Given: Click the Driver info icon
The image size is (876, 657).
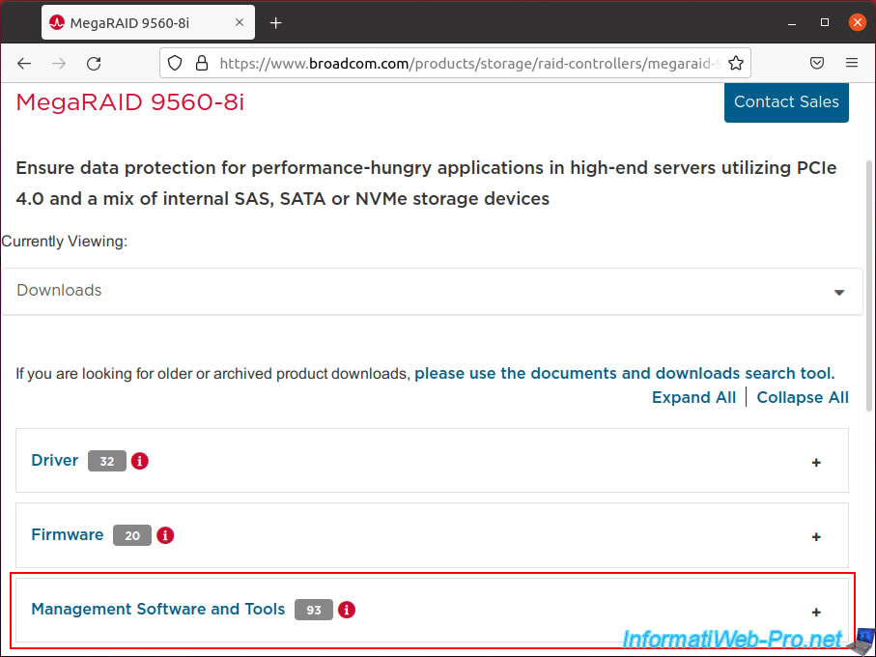Looking at the screenshot, I should pyautogui.click(x=140, y=461).
